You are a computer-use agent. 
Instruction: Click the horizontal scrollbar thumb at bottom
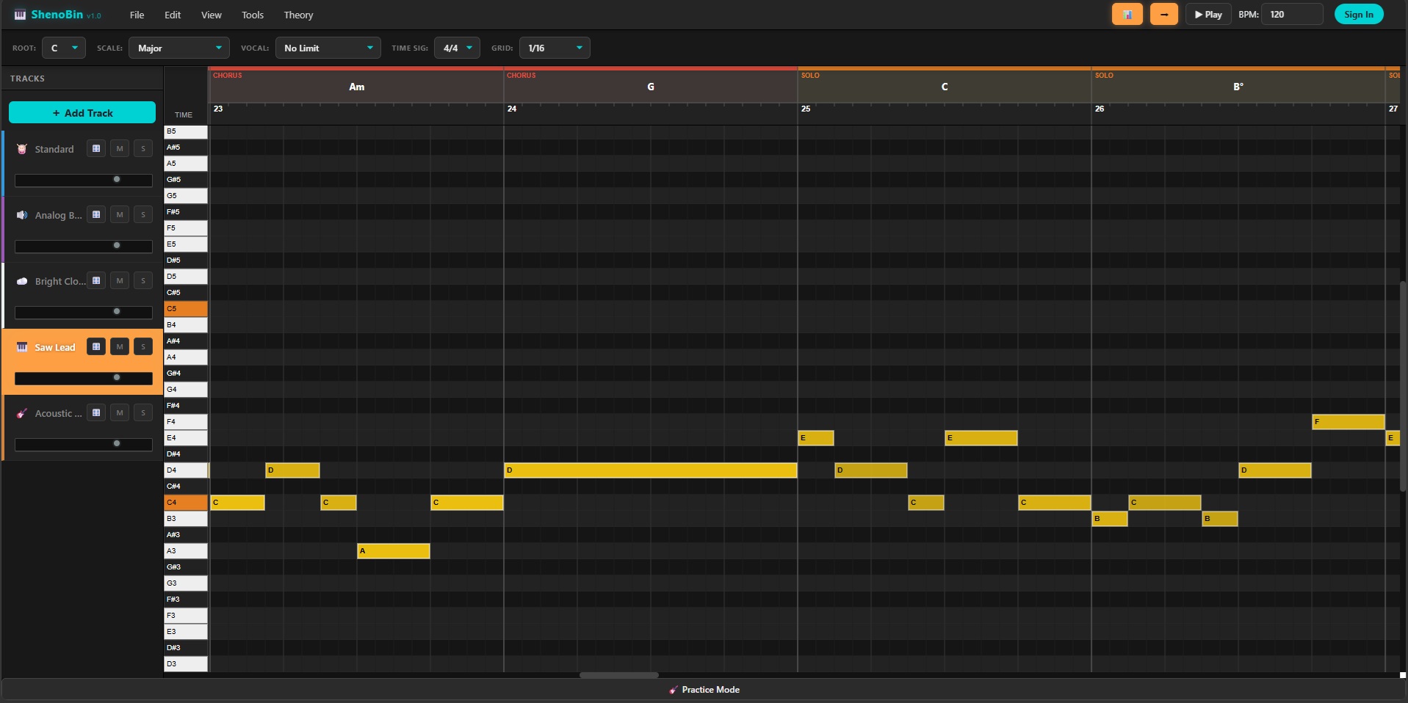[619, 675]
